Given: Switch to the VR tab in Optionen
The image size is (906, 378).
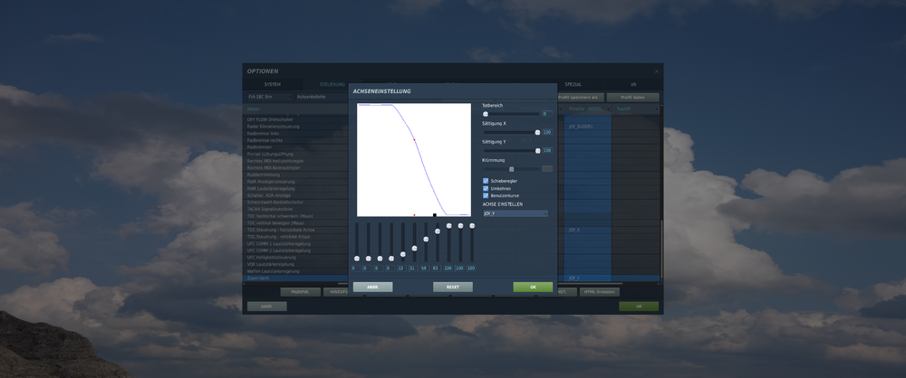Looking at the screenshot, I should tap(633, 84).
